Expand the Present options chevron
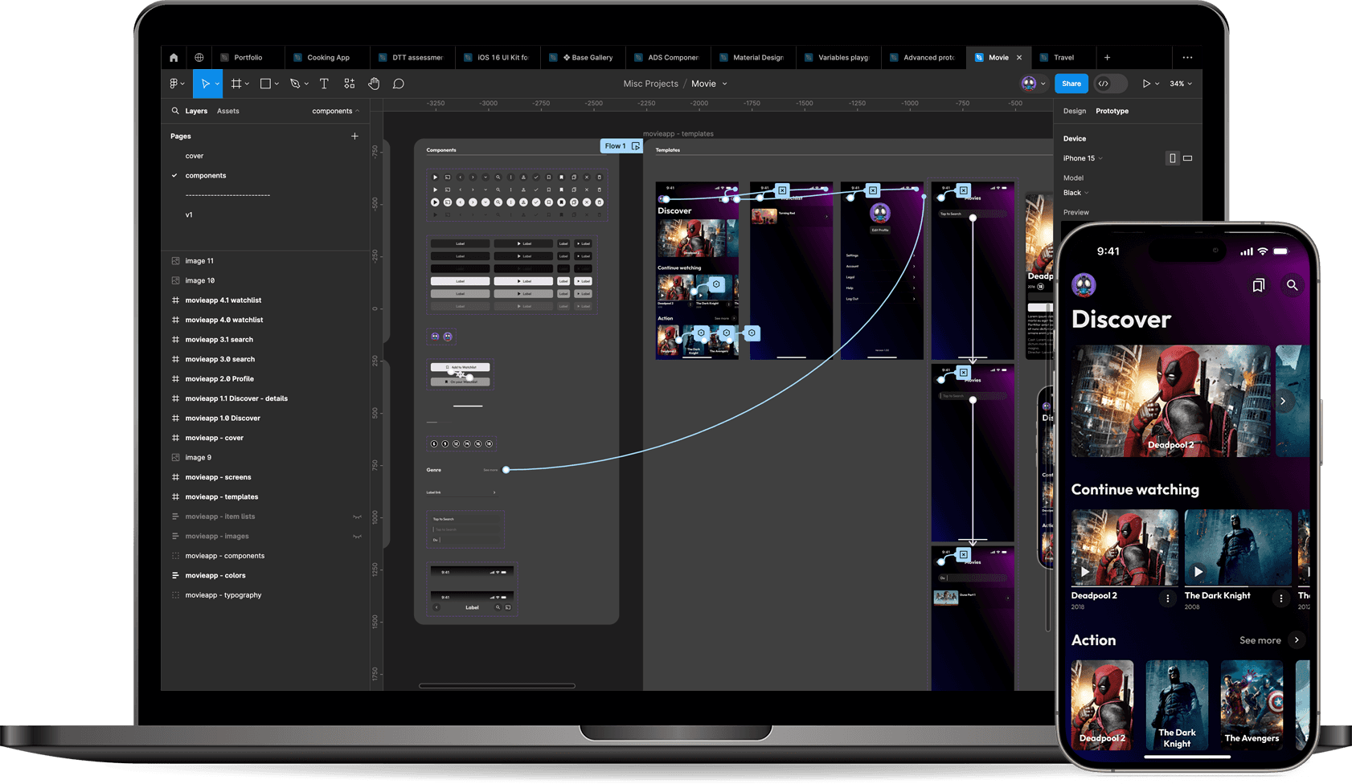1352x784 pixels. click(1157, 84)
